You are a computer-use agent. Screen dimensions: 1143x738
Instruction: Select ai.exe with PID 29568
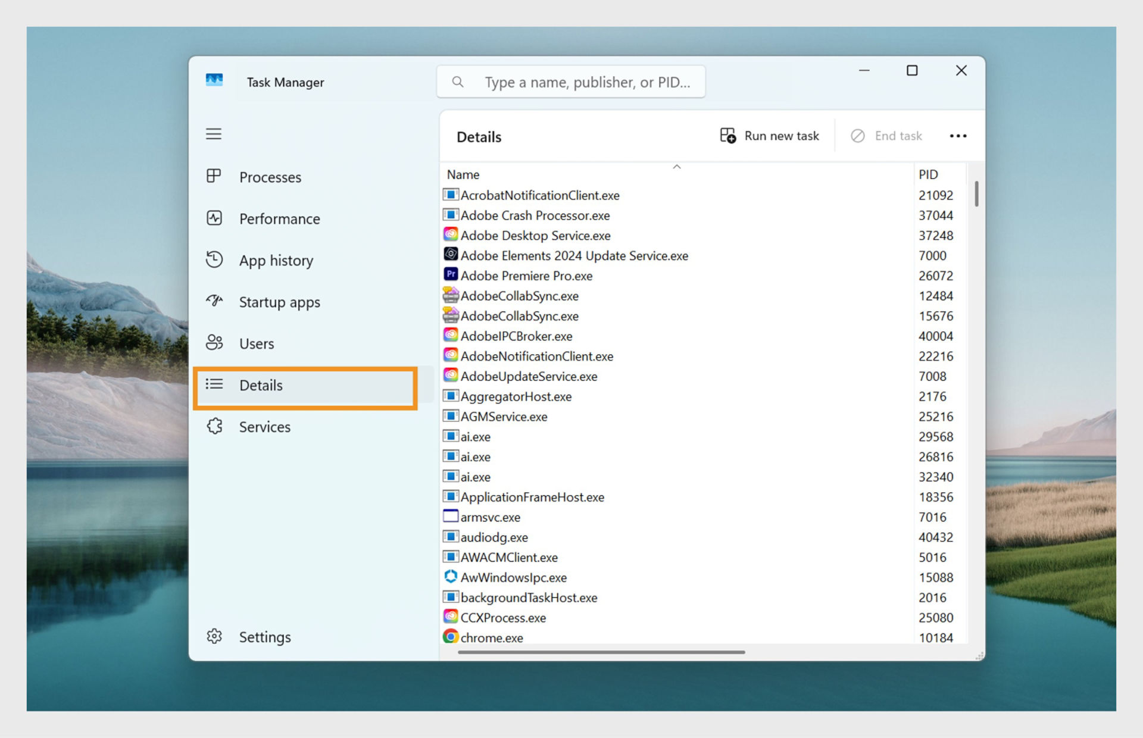click(704, 436)
